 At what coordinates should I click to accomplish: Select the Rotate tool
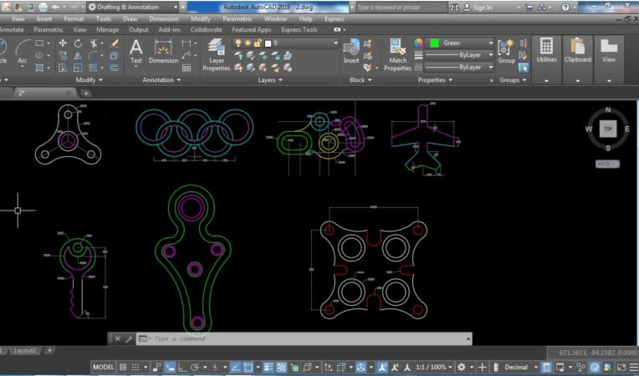tap(78, 43)
